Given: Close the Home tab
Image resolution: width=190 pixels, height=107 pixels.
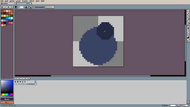Looking at the screenshot, I should pyautogui.click(x=15, y=4).
